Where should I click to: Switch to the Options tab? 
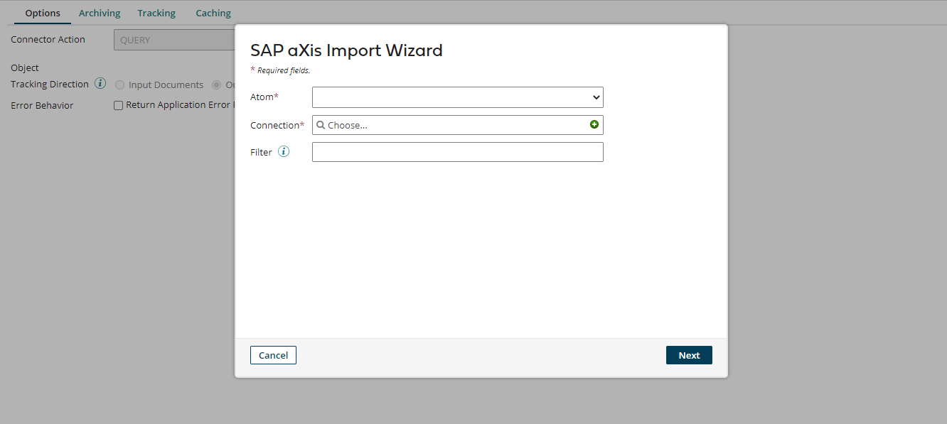(42, 12)
